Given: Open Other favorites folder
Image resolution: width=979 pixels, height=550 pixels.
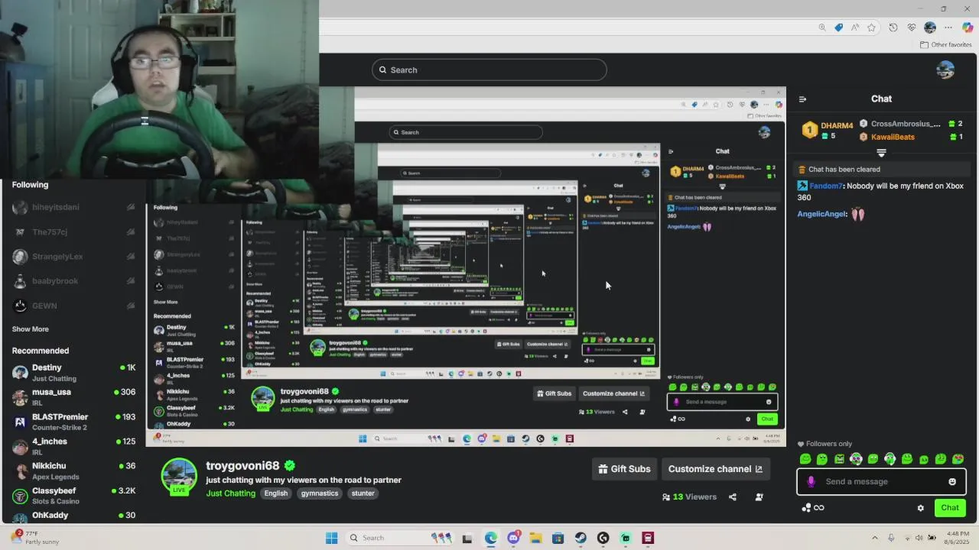Looking at the screenshot, I should (x=945, y=44).
